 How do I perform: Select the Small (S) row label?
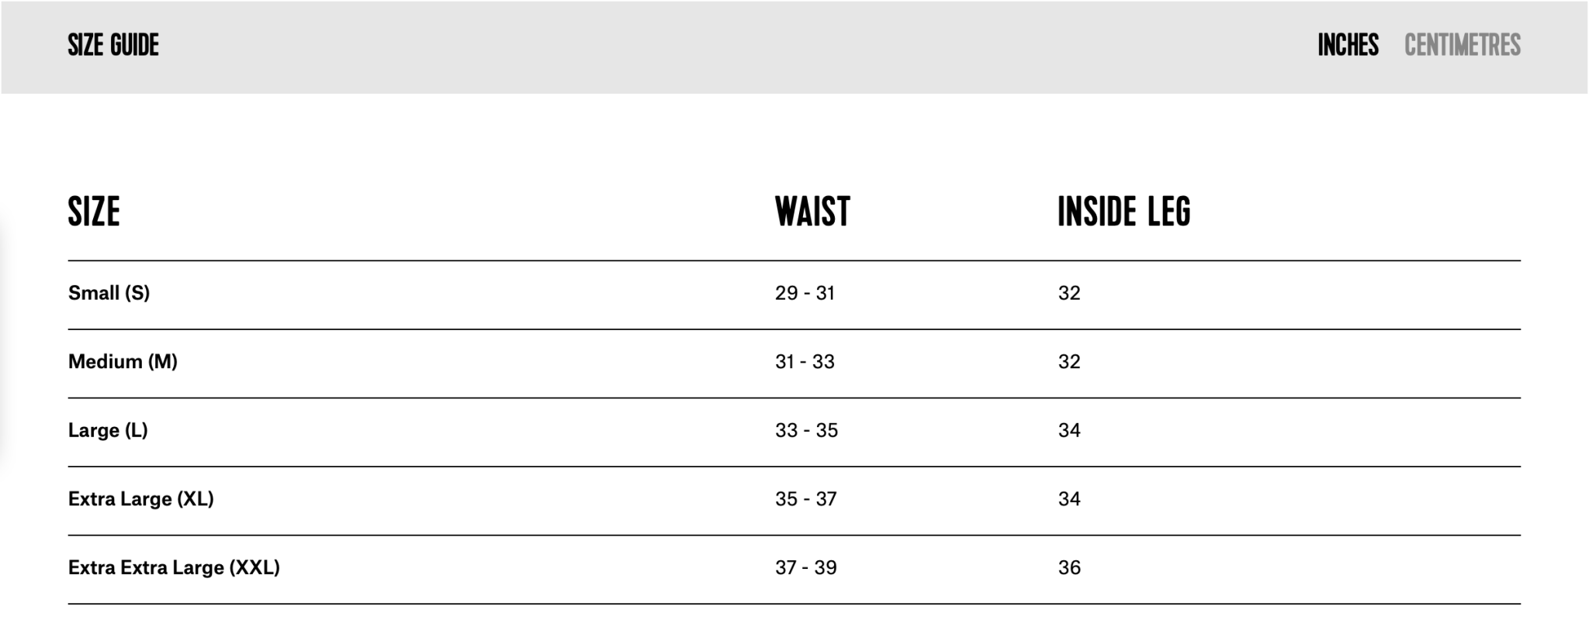[x=109, y=293]
